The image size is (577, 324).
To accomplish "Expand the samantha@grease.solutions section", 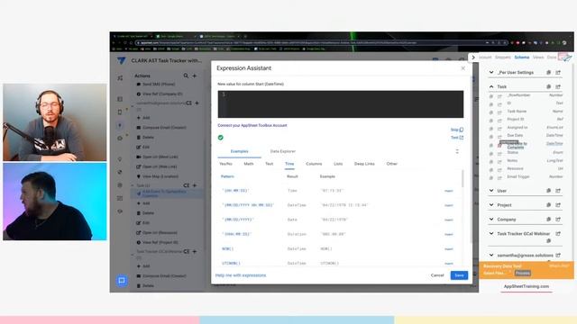I will click(491, 255).
